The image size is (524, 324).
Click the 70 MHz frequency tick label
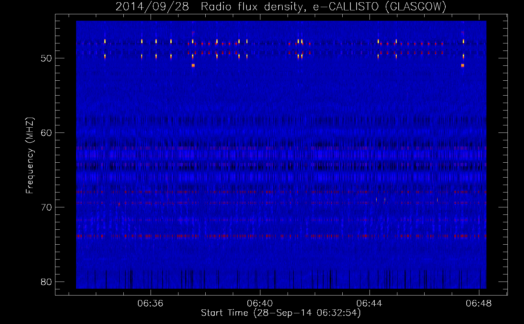(x=46, y=207)
